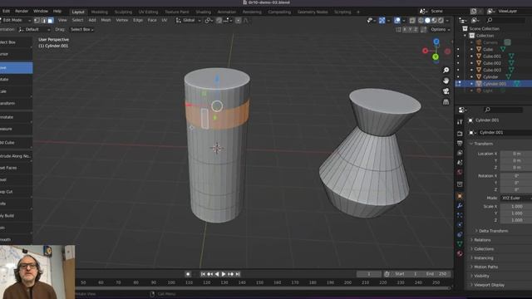Select Cube.003 in the outliner
532x299 pixels.
491,70
